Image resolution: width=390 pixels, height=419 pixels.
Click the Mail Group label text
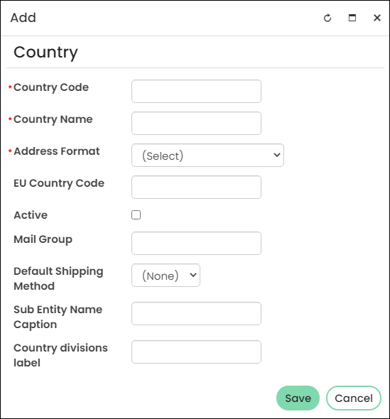point(43,239)
